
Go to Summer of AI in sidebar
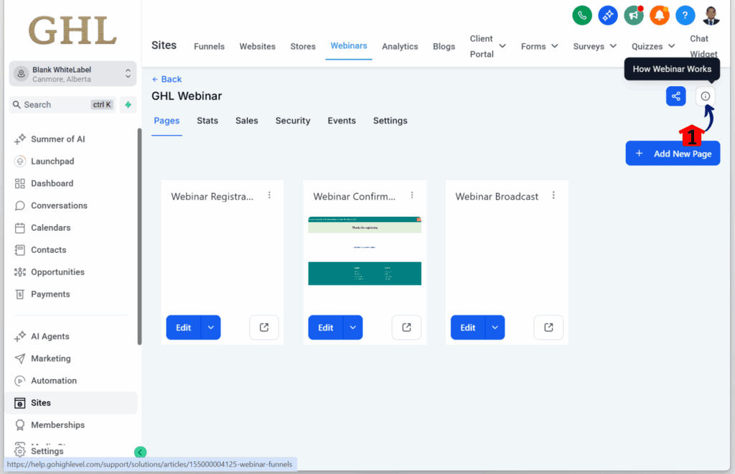click(57, 139)
